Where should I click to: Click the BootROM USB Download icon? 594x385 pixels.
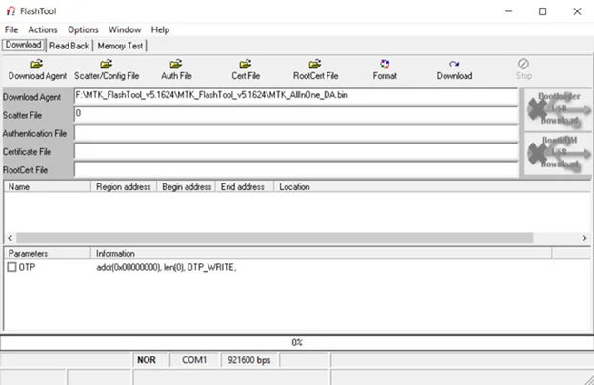click(558, 153)
